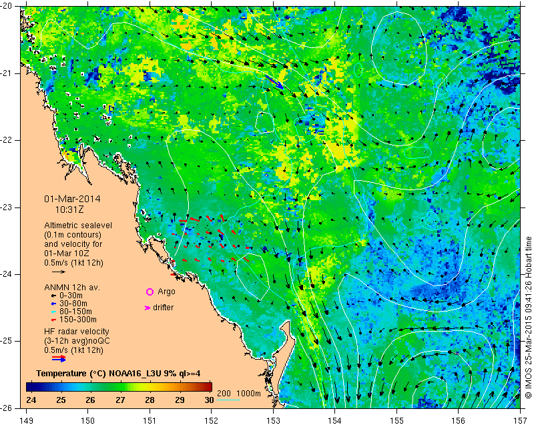Click the color bar tick label '24'
Screen dimensions: 534x427
click(31, 400)
